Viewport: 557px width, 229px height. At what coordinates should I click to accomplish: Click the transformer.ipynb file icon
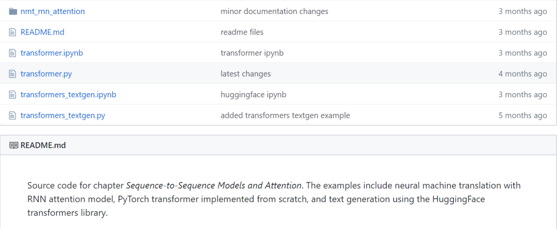click(x=13, y=53)
